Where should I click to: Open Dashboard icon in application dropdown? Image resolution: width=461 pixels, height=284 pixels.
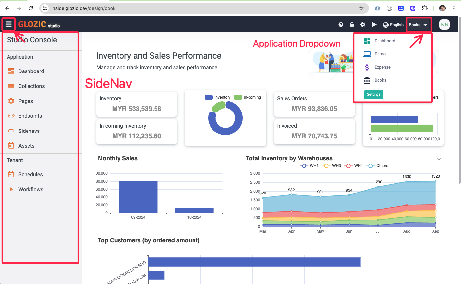coord(367,41)
